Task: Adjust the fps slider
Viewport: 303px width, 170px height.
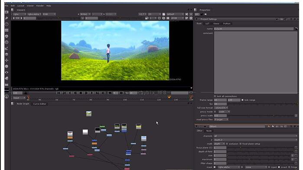Action: point(262,104)
